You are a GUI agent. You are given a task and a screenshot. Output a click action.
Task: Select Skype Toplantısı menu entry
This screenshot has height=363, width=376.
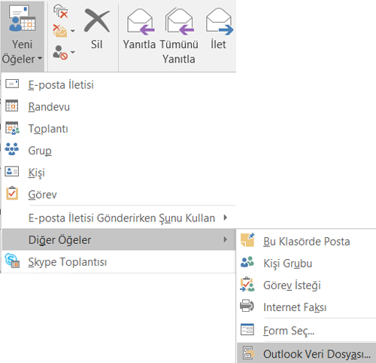pos(118,262)
